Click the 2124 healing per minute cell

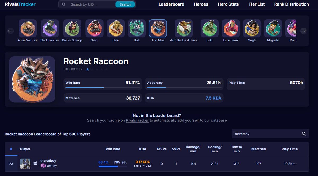point(215,164)
